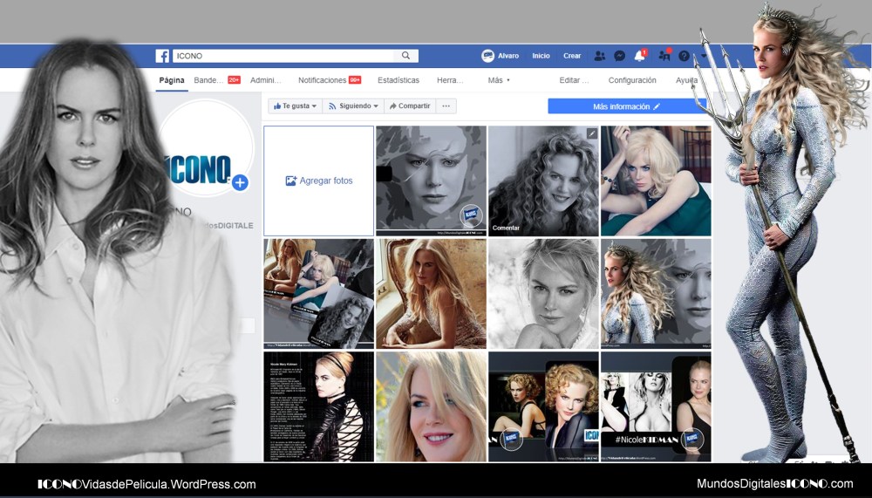Viewport: 872px width, 498px height.
Task: Open the Messenger icon
Action: click(619, 56)
